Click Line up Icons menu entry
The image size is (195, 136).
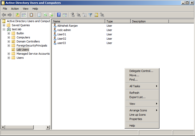point(142,115)
